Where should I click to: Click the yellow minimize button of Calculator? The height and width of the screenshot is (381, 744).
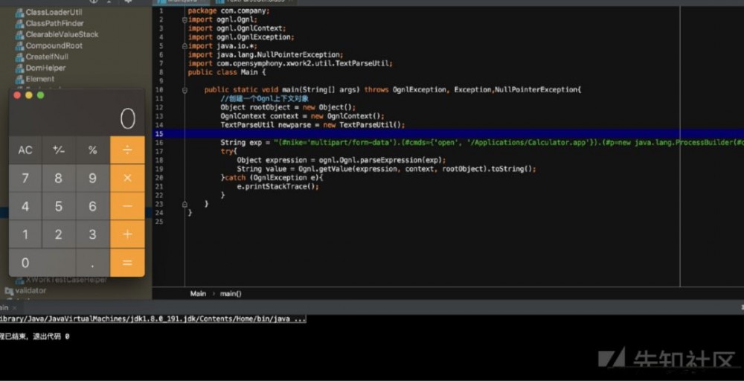click(x=29, y=95)
